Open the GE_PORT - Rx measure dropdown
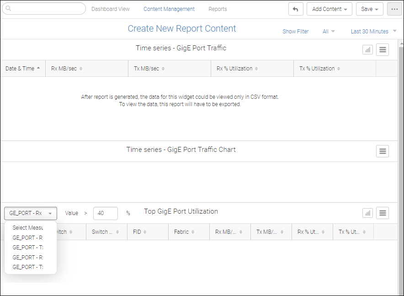This screenshot has height=296, width=404. point(31,213)
